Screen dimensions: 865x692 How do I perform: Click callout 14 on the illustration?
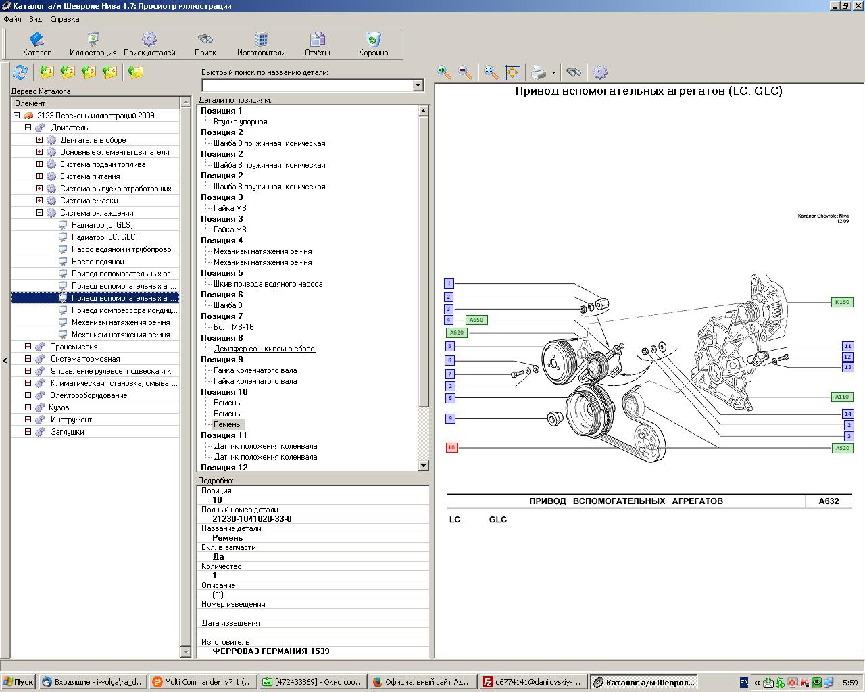tap(847, 414)
